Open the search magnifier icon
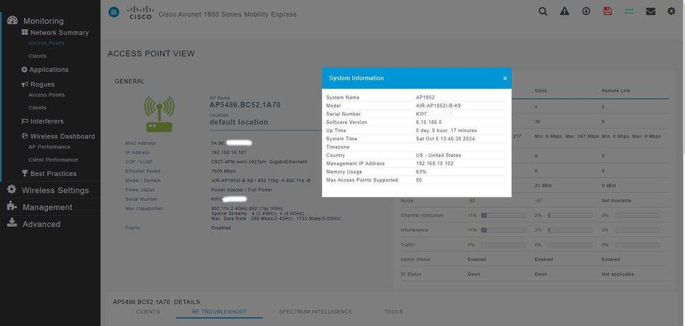This screenshot has height=326, width=685. point(543,12)
